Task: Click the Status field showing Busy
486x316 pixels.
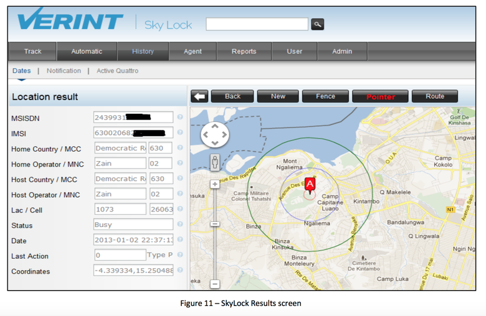Action: tap(133, 225)
